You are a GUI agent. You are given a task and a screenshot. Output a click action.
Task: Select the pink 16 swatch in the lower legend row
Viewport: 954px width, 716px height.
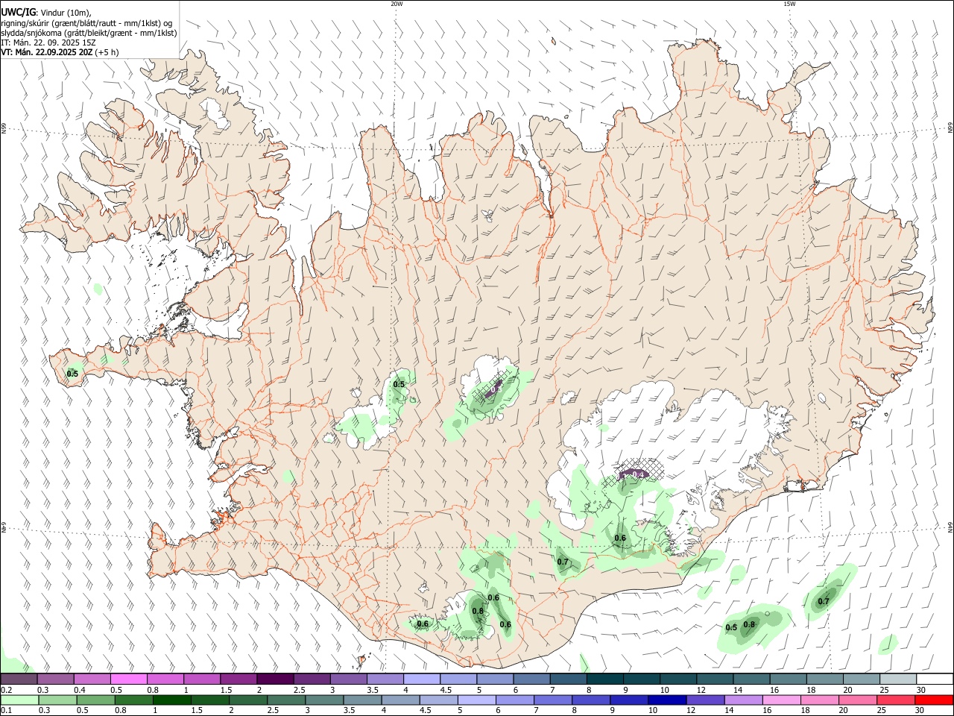pos(781,700)
